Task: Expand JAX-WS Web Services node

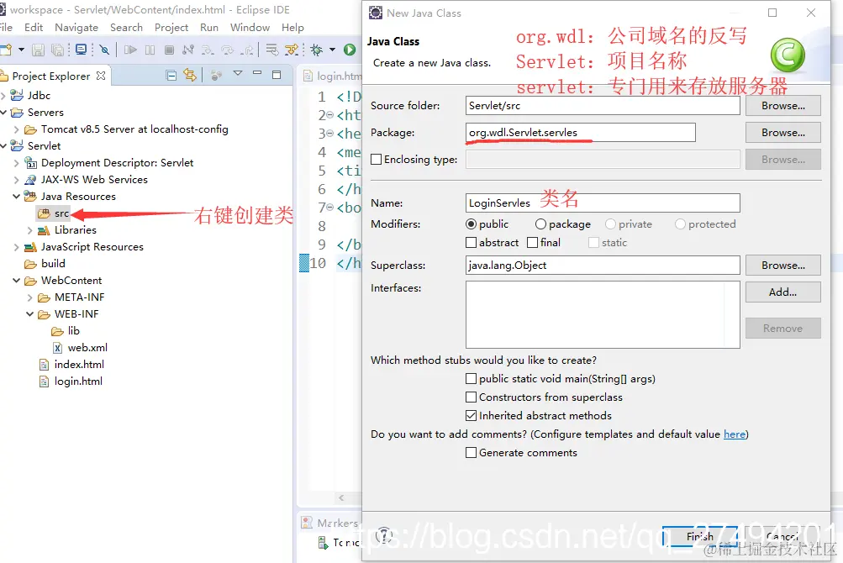Action: 16,180
